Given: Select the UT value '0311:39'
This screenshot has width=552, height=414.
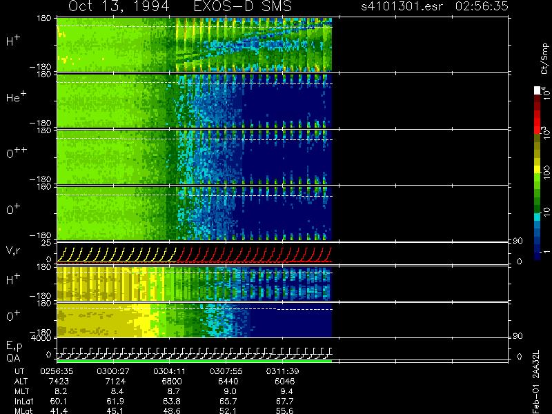Looking at the screenshot, I should tap(283, 371).
